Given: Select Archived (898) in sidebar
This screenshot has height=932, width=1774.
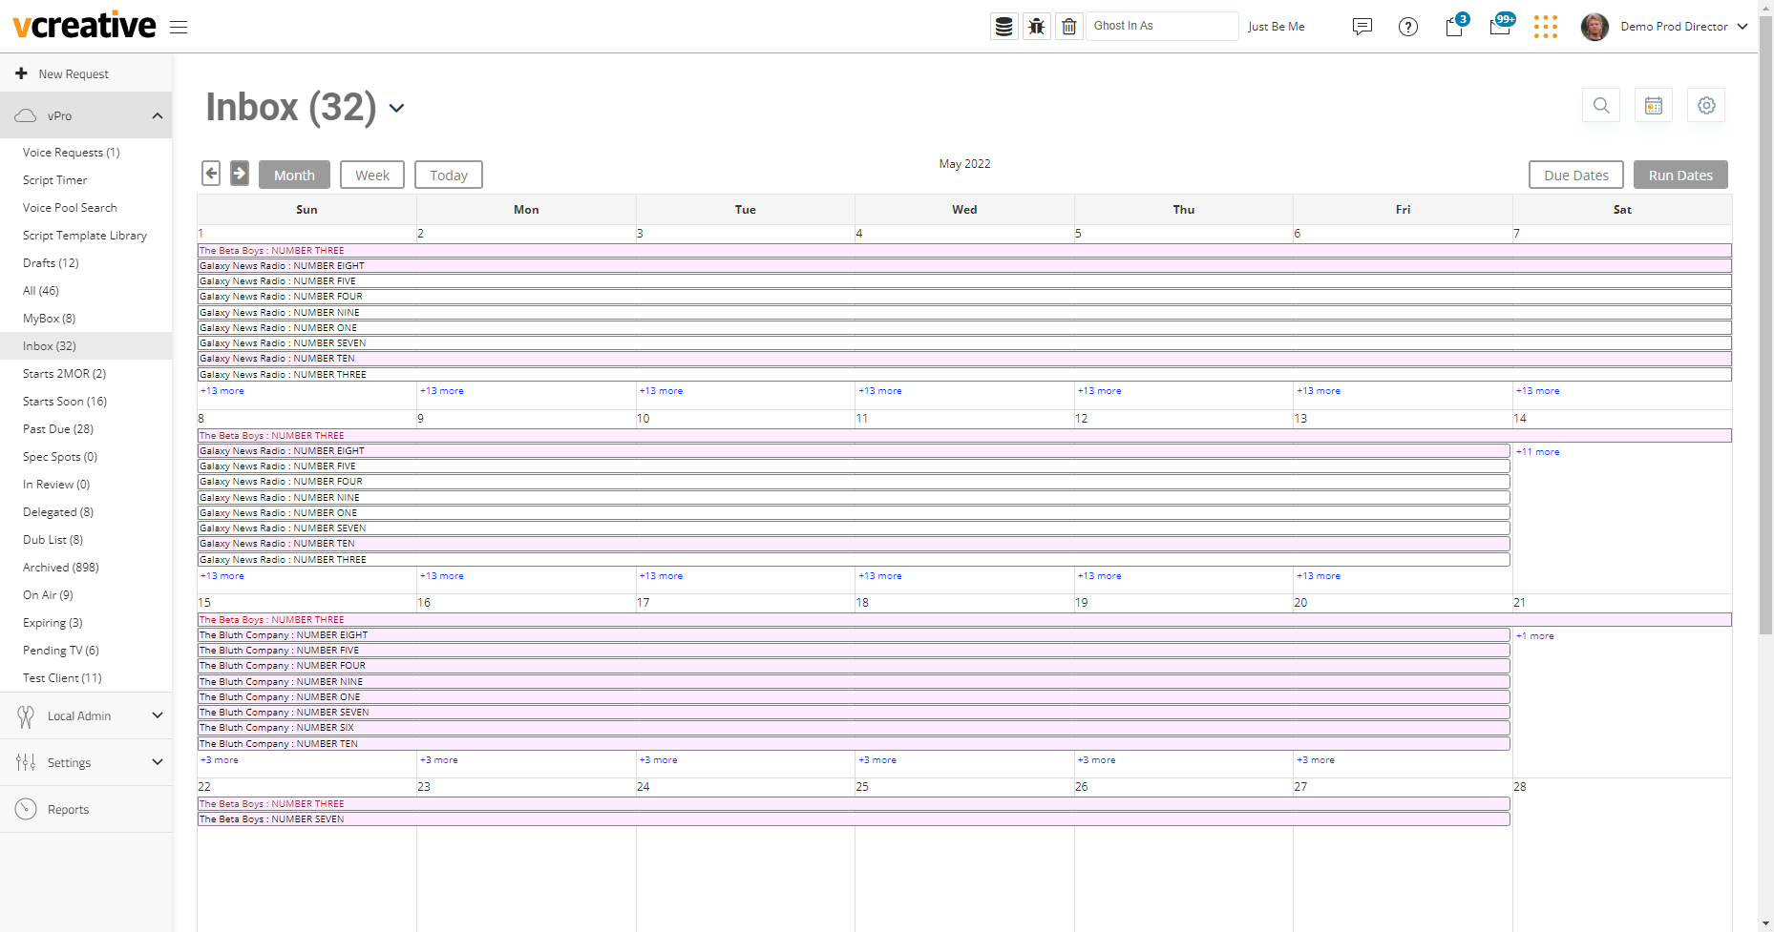Looking at the screenshot, I should point(61,568).
